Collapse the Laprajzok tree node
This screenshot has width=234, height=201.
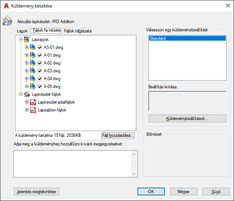pyautogui.click(x=21, y=40)
